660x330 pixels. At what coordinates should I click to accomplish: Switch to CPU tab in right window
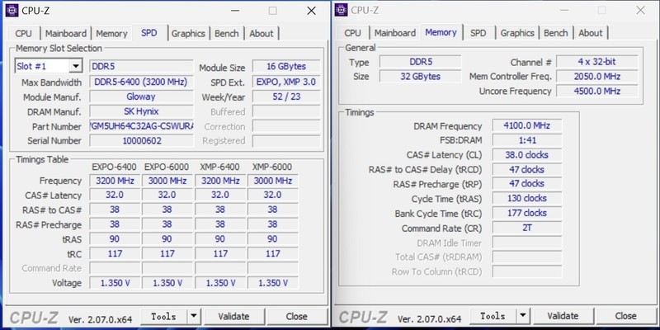(352, 33)
